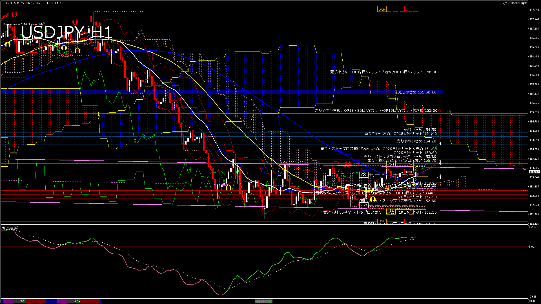Toggle the green macd ON label

263,301
